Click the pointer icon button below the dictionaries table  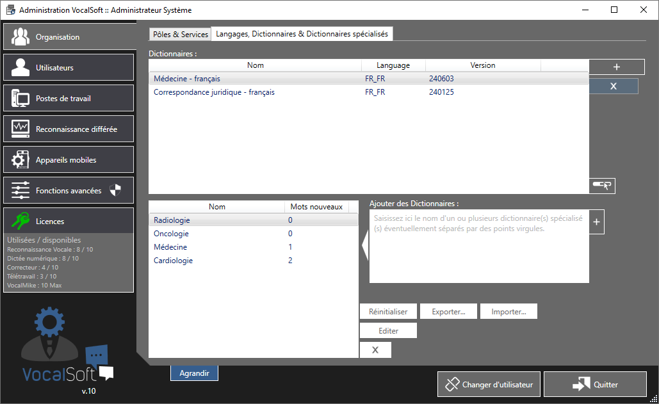pyautogui.click(x=602, y=186)
